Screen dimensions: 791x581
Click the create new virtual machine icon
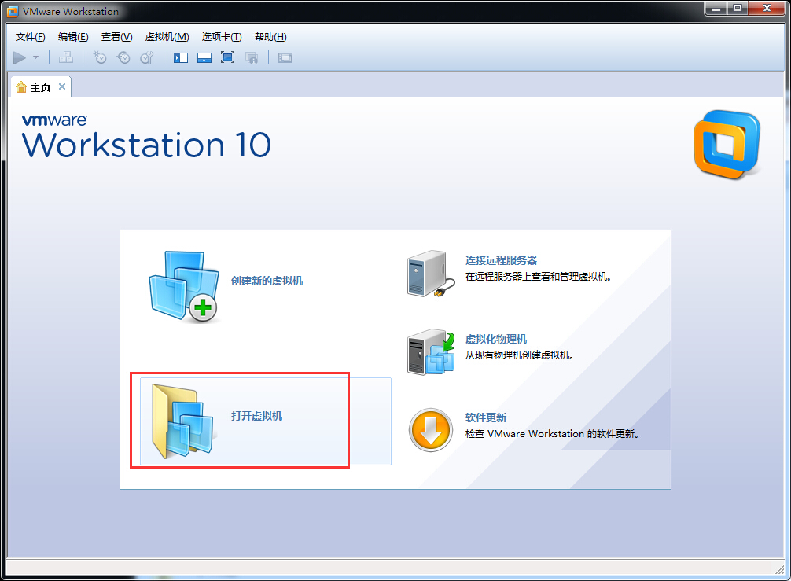tap(184, 286)
